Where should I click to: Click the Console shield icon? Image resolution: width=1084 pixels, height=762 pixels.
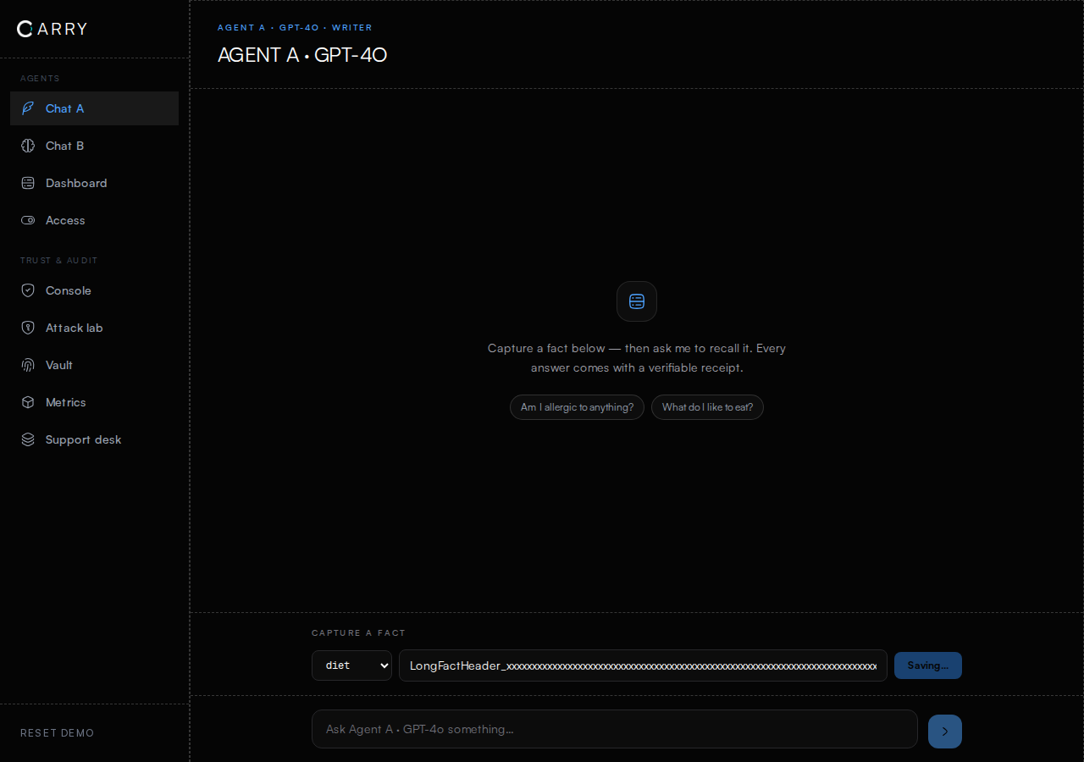pyautogui.click(x=28, y=290)
